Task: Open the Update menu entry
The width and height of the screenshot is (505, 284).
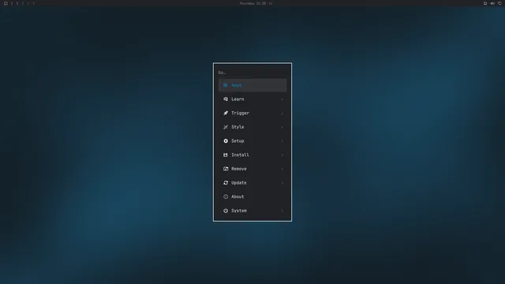Action: (x=252, y=182)
